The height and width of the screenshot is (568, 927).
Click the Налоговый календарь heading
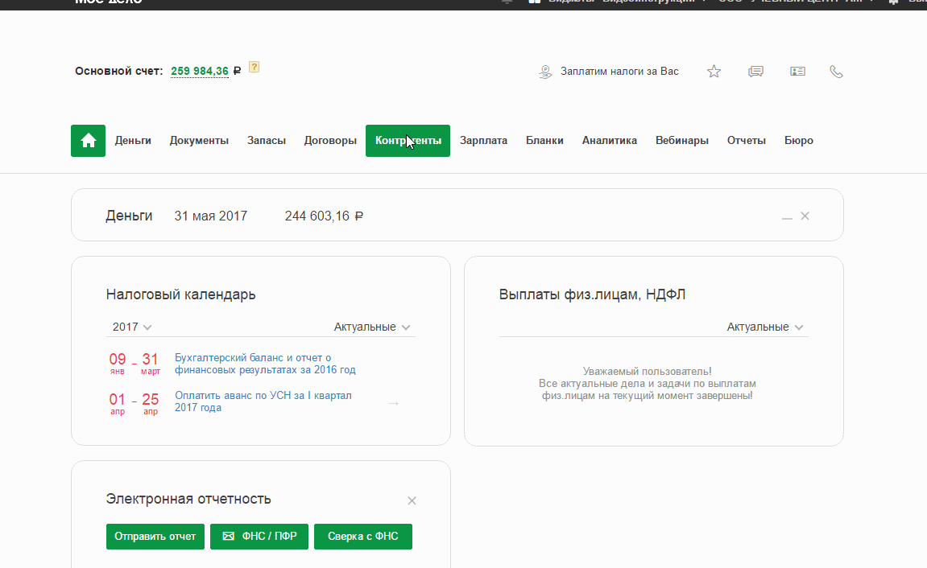(181, 294)
